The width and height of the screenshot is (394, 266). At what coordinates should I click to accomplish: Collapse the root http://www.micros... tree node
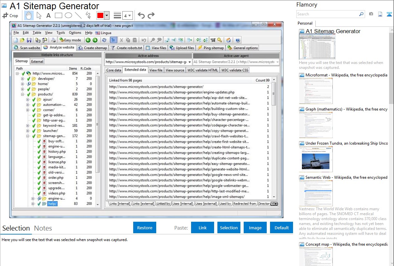(17, 74)
